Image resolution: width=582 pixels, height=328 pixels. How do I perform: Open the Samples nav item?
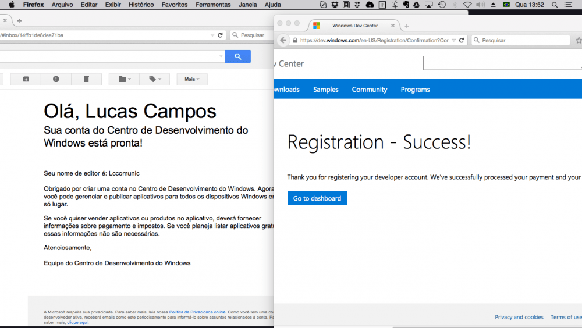point(325,90)
